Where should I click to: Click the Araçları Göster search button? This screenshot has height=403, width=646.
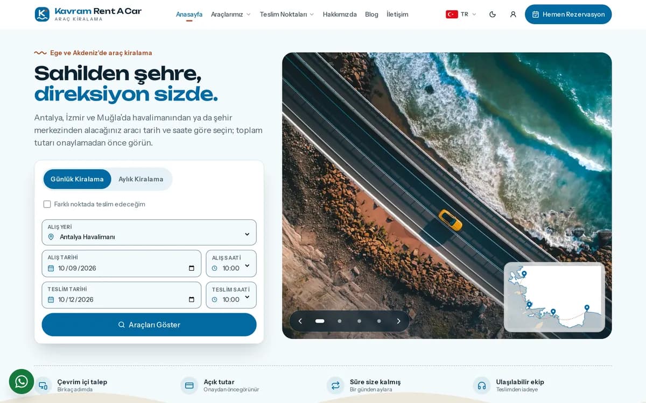[149, 325]
